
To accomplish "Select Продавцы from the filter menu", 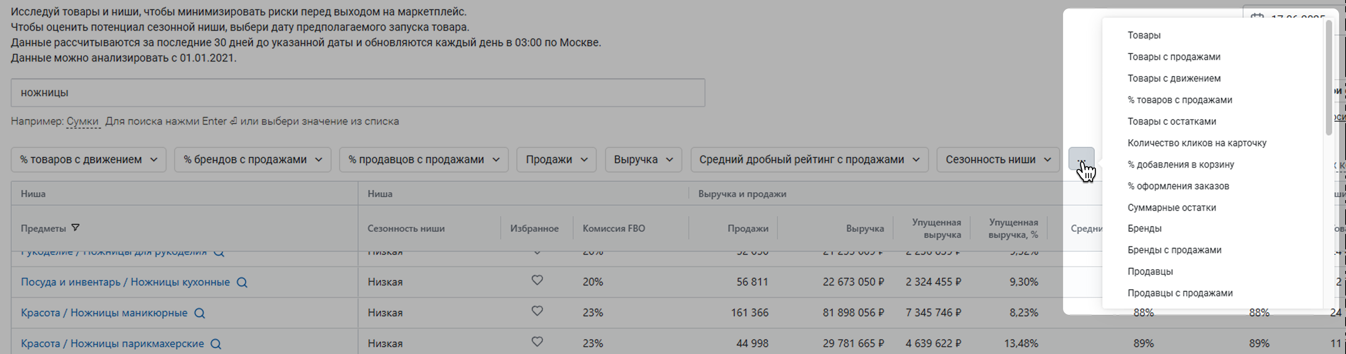I will pos(1150,272).
